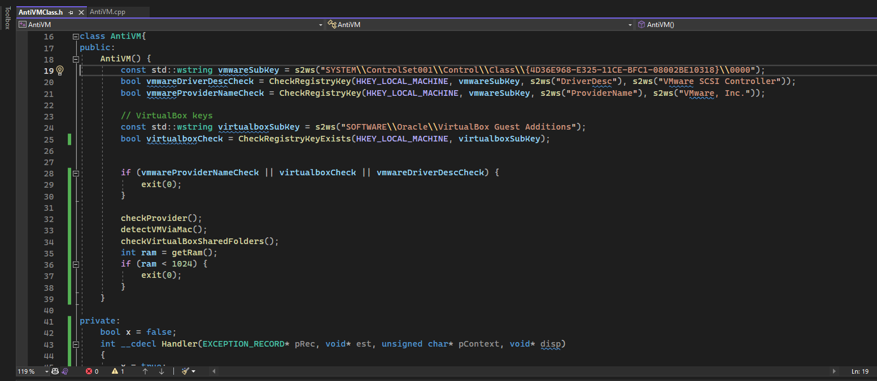
Task: Click the purple IntelliCode icon in the bottom bar
Action: (65, 371)
